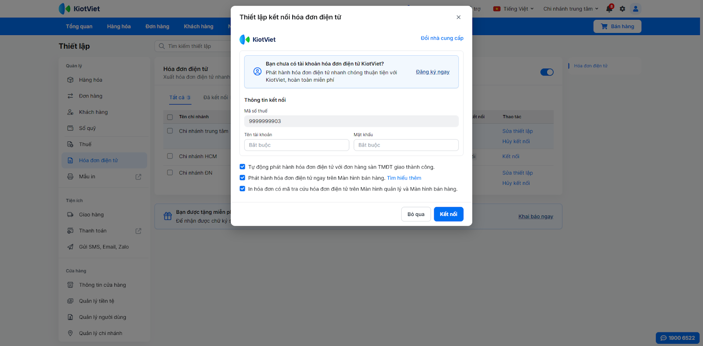
Task: Open the 1900 6522 support chat button
Action: coord(678,338)
